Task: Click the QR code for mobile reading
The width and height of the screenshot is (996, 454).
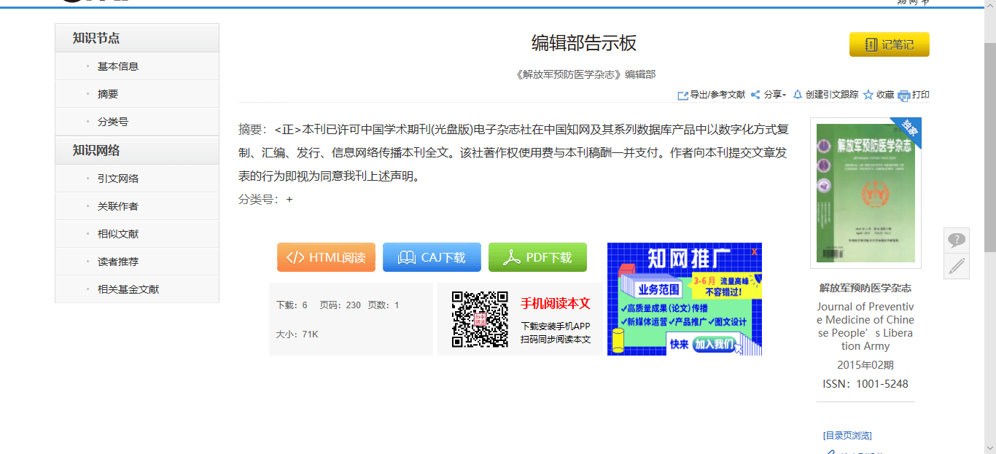Action: (479, 319)
